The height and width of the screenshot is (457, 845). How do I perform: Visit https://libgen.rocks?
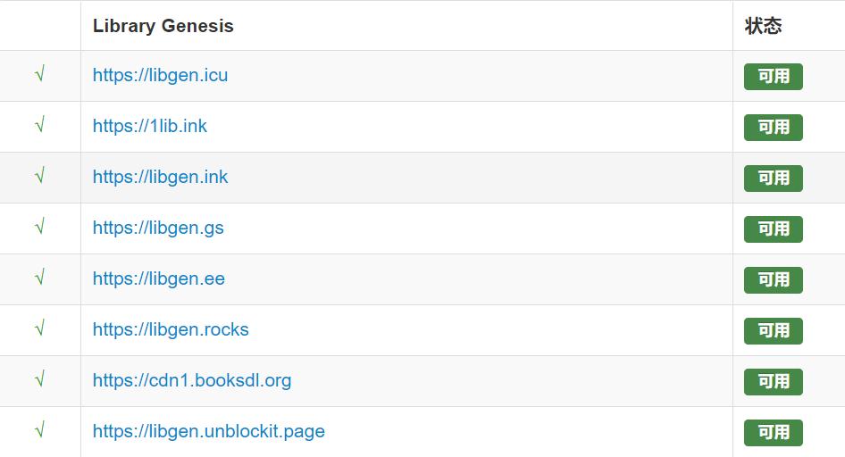coord(171,329)
